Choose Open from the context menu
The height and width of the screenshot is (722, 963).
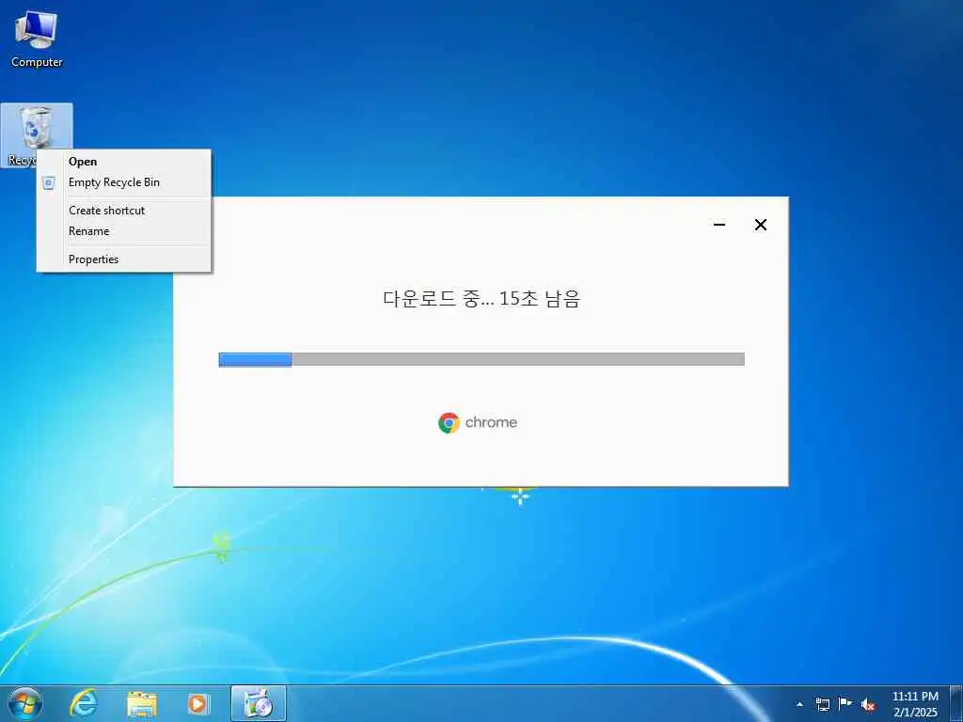coord(123,162)
